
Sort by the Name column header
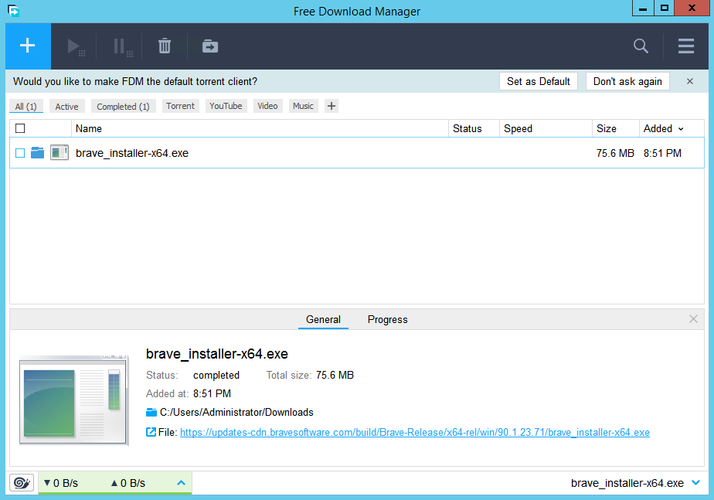(x=260, y=128)
